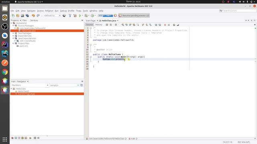Screen dimensions: 257x144
Task: Click the memory usage bar in toolbar
Action: tap(106, 16)
